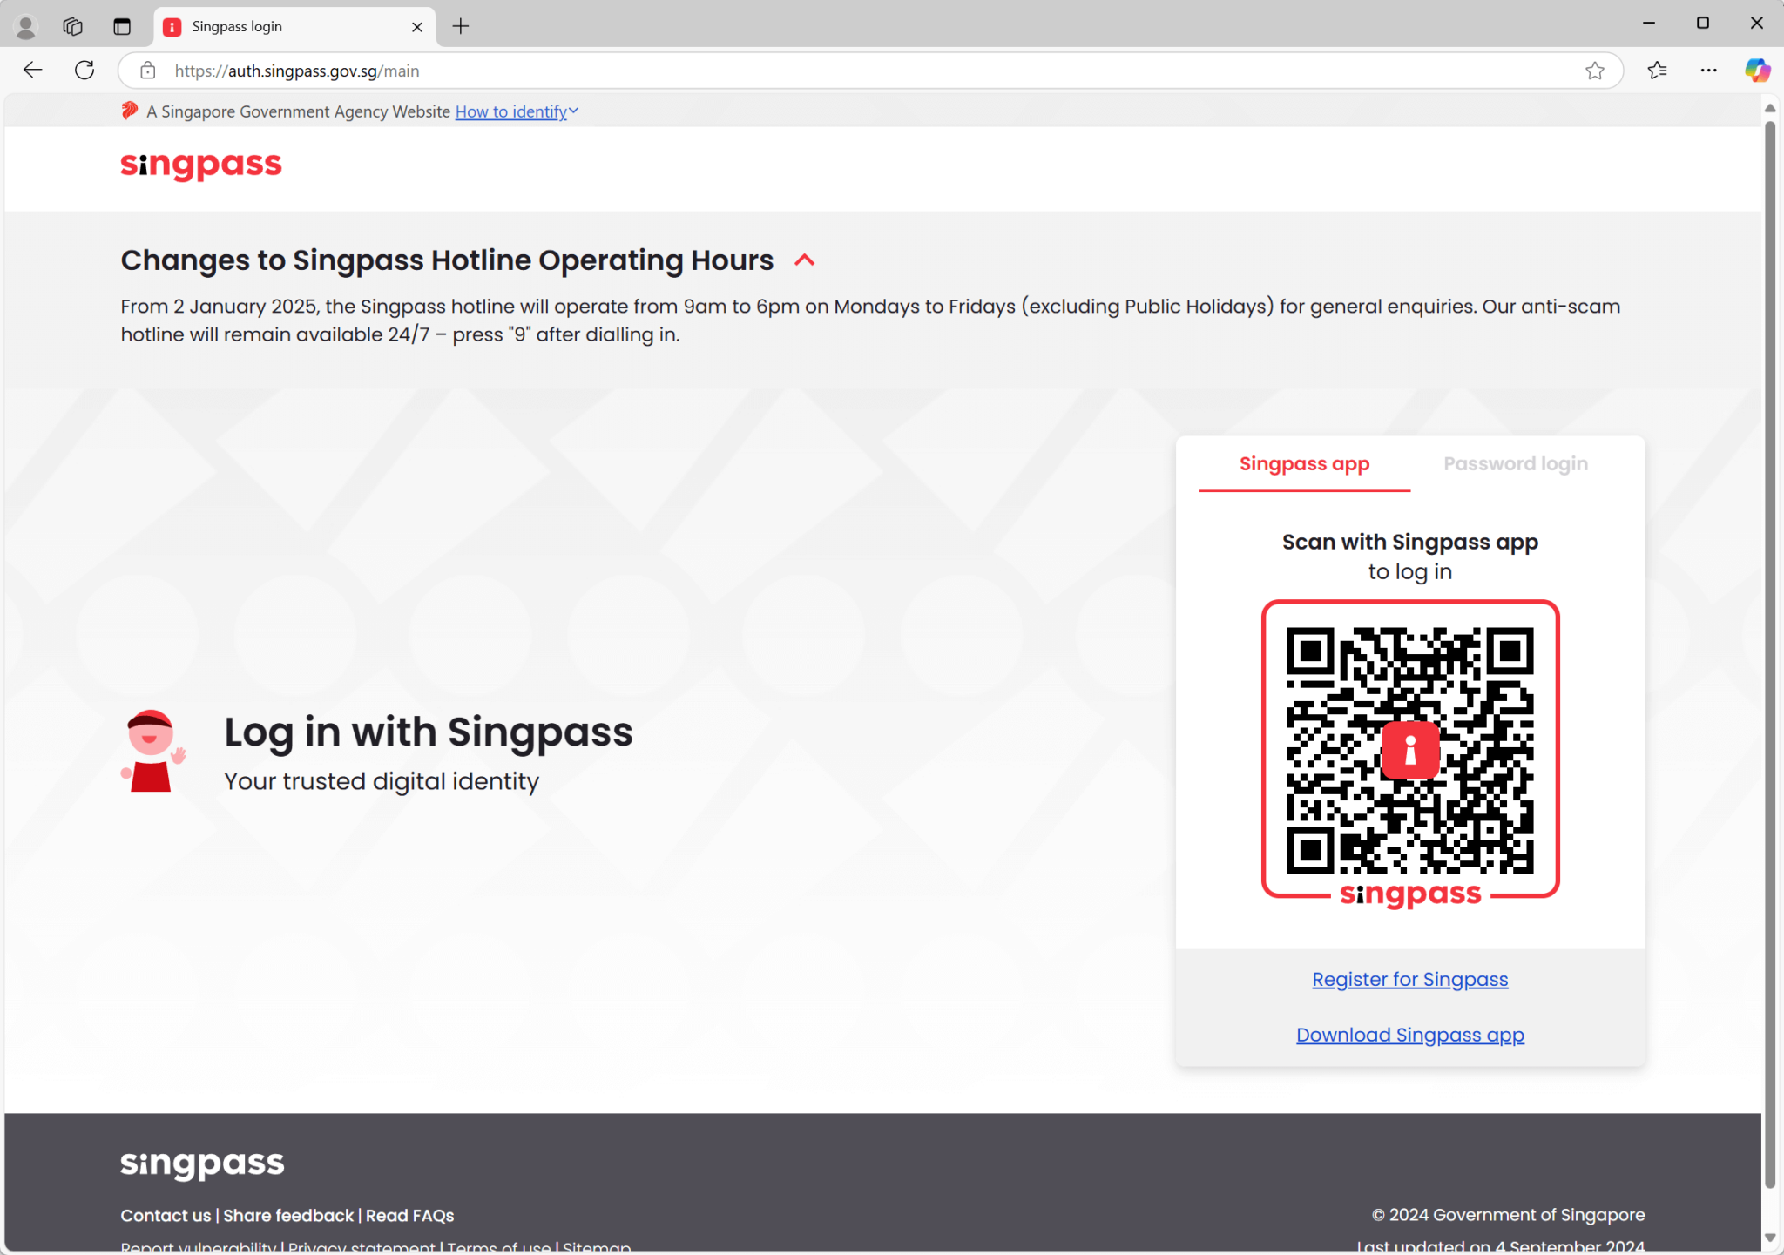Switch to the Password login tab

(x=1515, y=464)
